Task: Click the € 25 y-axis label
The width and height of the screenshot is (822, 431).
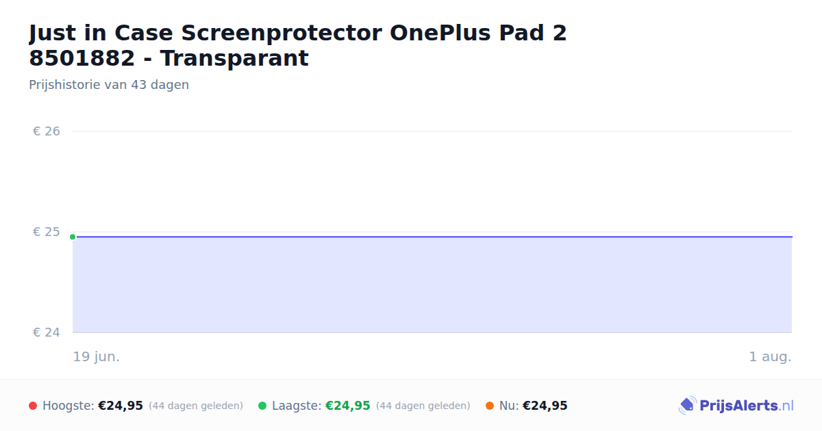Action: (x=47, y=232)
